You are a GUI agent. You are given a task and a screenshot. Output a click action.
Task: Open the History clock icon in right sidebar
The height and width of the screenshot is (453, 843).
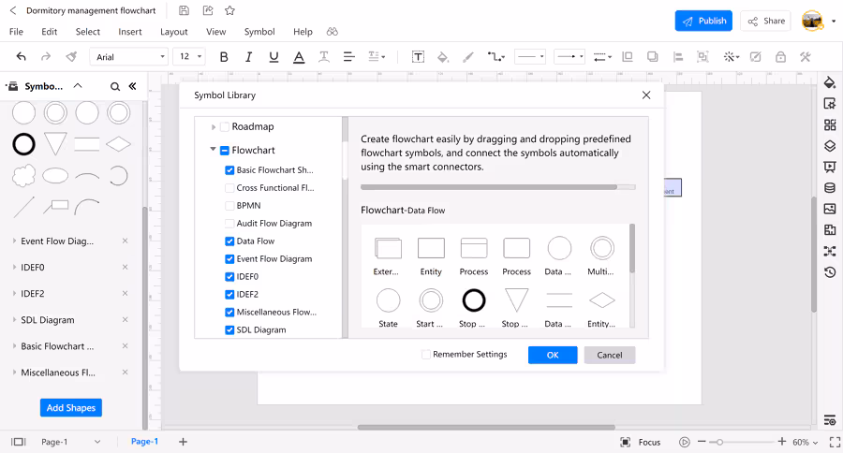pyautogui.click(x=830, y=272)
